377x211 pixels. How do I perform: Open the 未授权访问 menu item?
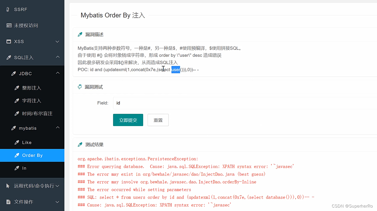(32, 25)
